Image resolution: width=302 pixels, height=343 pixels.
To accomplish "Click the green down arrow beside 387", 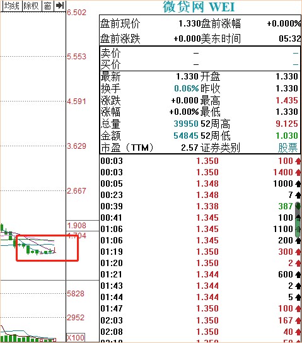I will click(x=298, y=206).
